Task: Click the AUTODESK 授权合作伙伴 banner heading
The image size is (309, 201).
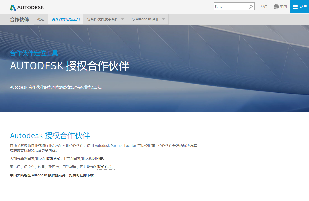Action: tap(70, 66)
